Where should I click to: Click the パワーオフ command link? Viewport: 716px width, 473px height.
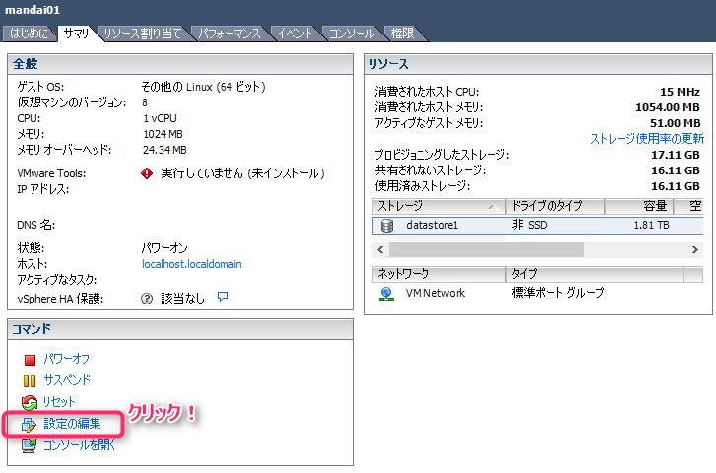(x=67, y=360)
